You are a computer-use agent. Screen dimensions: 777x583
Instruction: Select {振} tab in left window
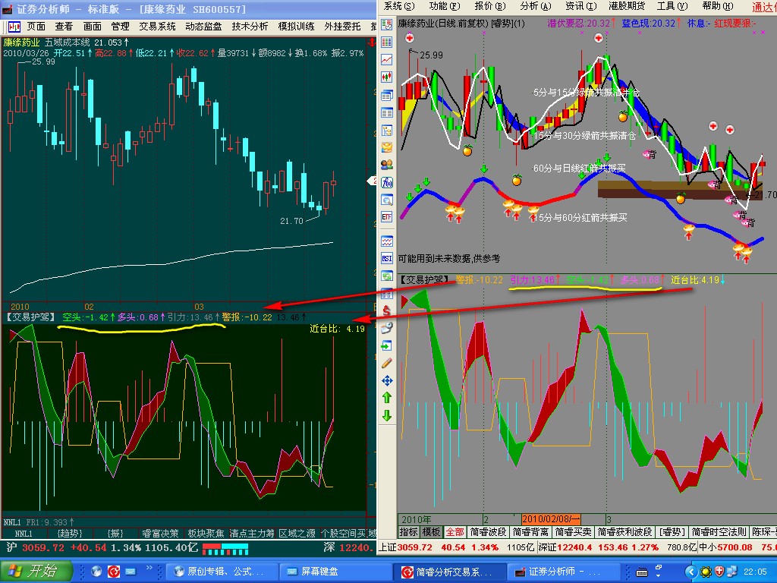[x=115, y=534]
